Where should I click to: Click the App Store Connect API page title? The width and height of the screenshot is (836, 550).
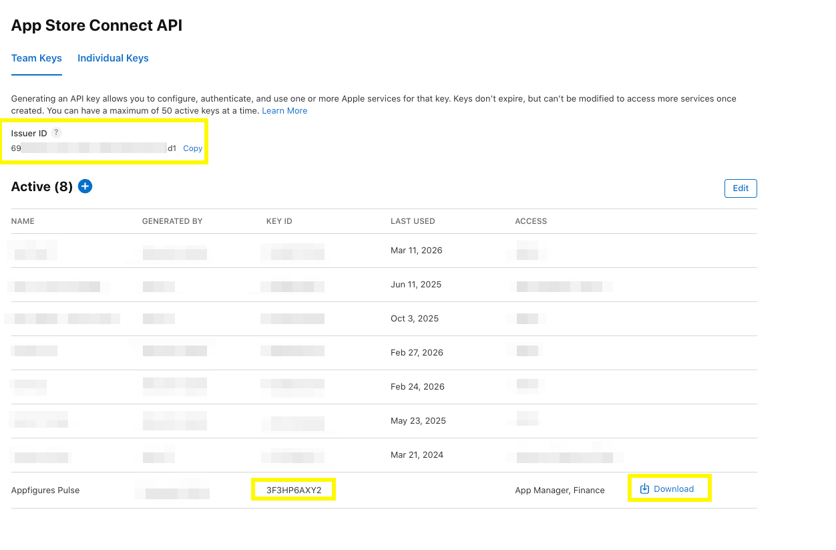coord(96,25)
